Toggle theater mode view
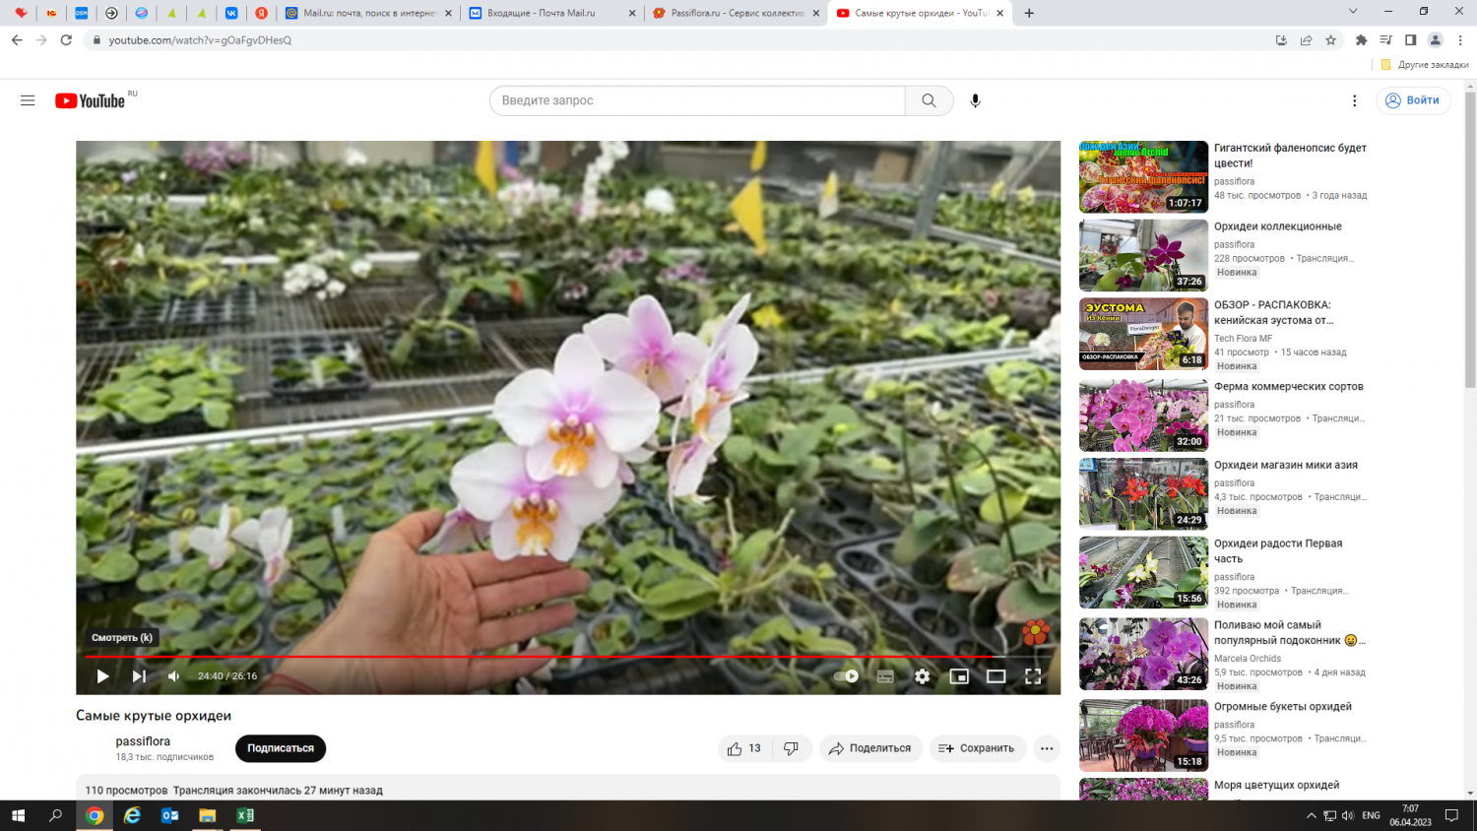1477x831 pixels. 995,676
